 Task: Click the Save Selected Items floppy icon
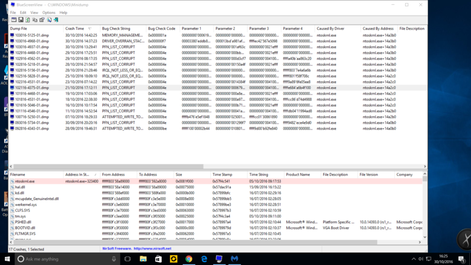(21, 20)
